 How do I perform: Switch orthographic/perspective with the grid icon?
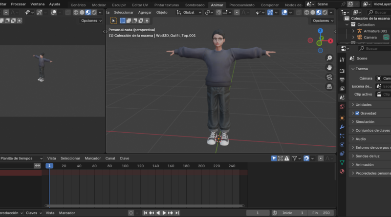click(x=329, y=87)
